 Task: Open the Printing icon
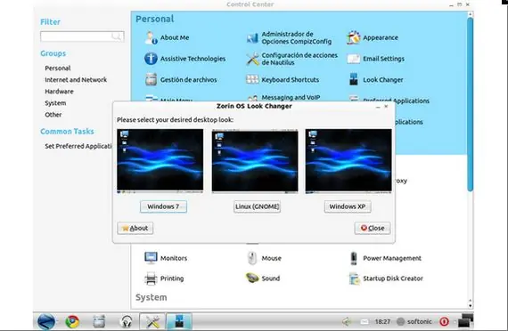click(151, 279)
